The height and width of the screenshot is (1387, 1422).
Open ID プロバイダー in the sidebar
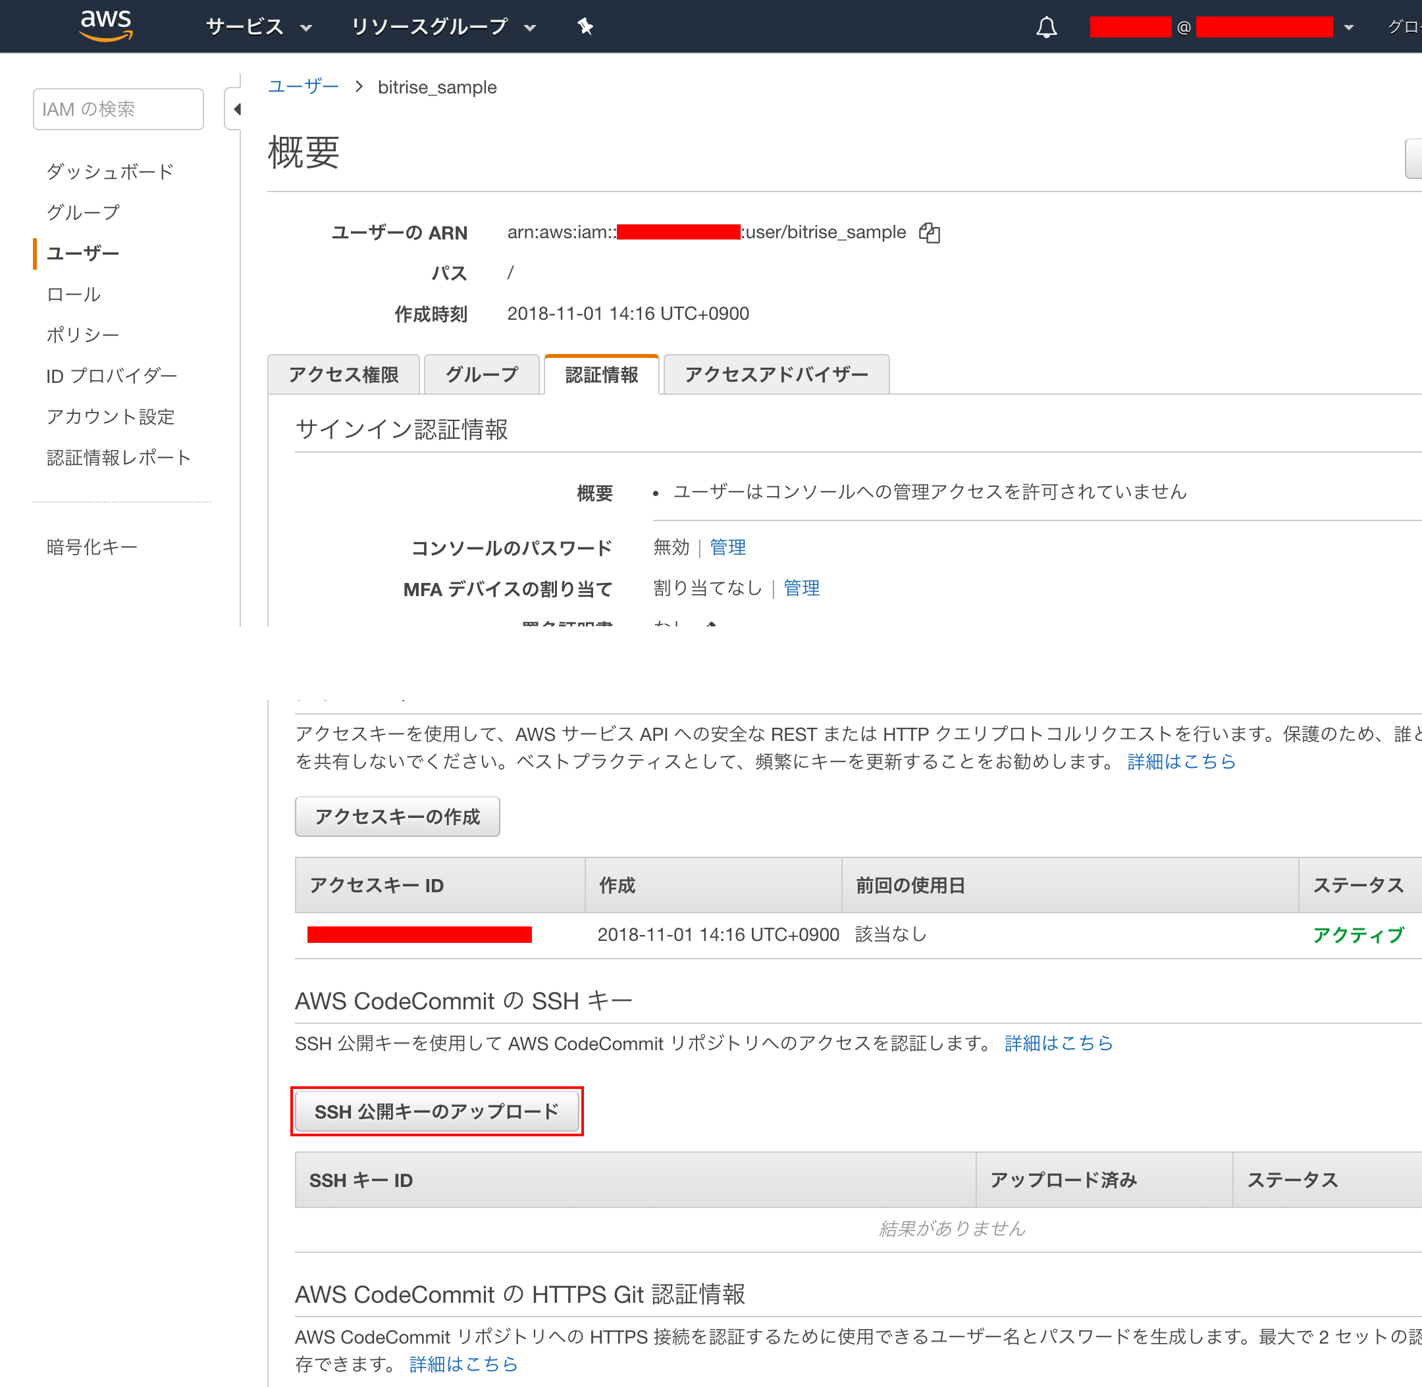(111, 376)
